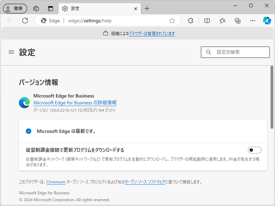275x206 pixels.
Task: Open Copilot in the sidebar
Action: [267, 21]
